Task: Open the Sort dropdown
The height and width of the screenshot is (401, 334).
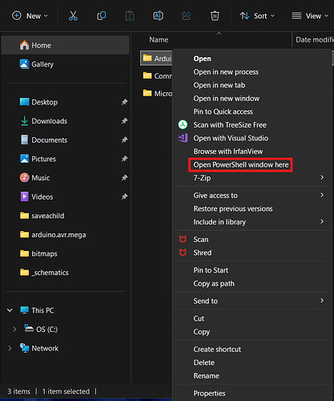Action: pyautogui.click(x=257, y=16)
